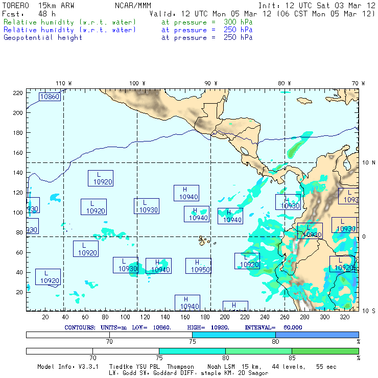Click the 85 tick label on lower color bar
Viewport: 378px width, 378px height.
(x=292, y=358)
